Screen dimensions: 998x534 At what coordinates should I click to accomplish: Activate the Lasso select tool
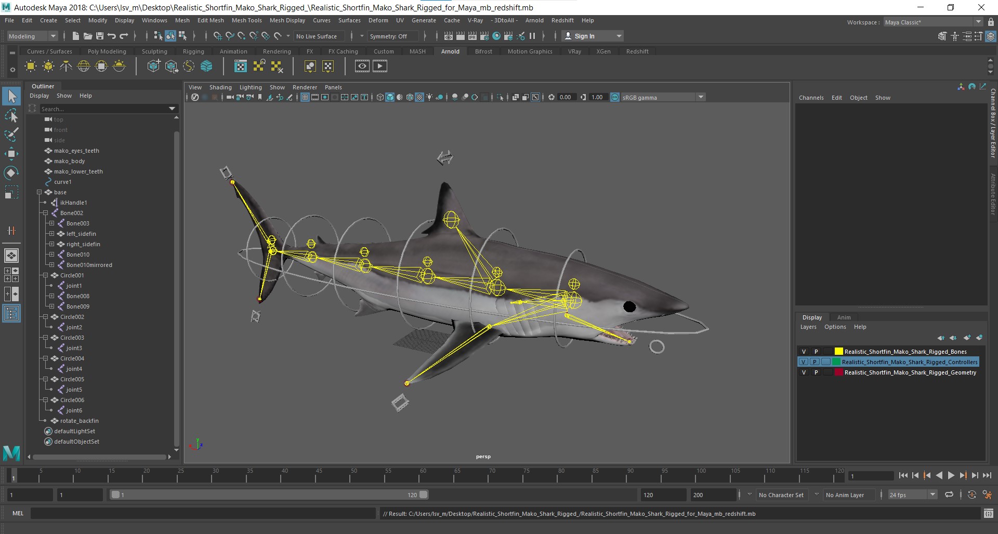click(x=11, y=115)
